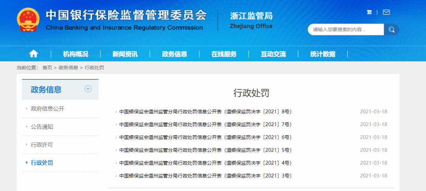The height and width of the screenshot is (191, 426).
Task: Click date 2021-03-18 of 8号 row
Action: pyautogui.click(x=374, y=112)
